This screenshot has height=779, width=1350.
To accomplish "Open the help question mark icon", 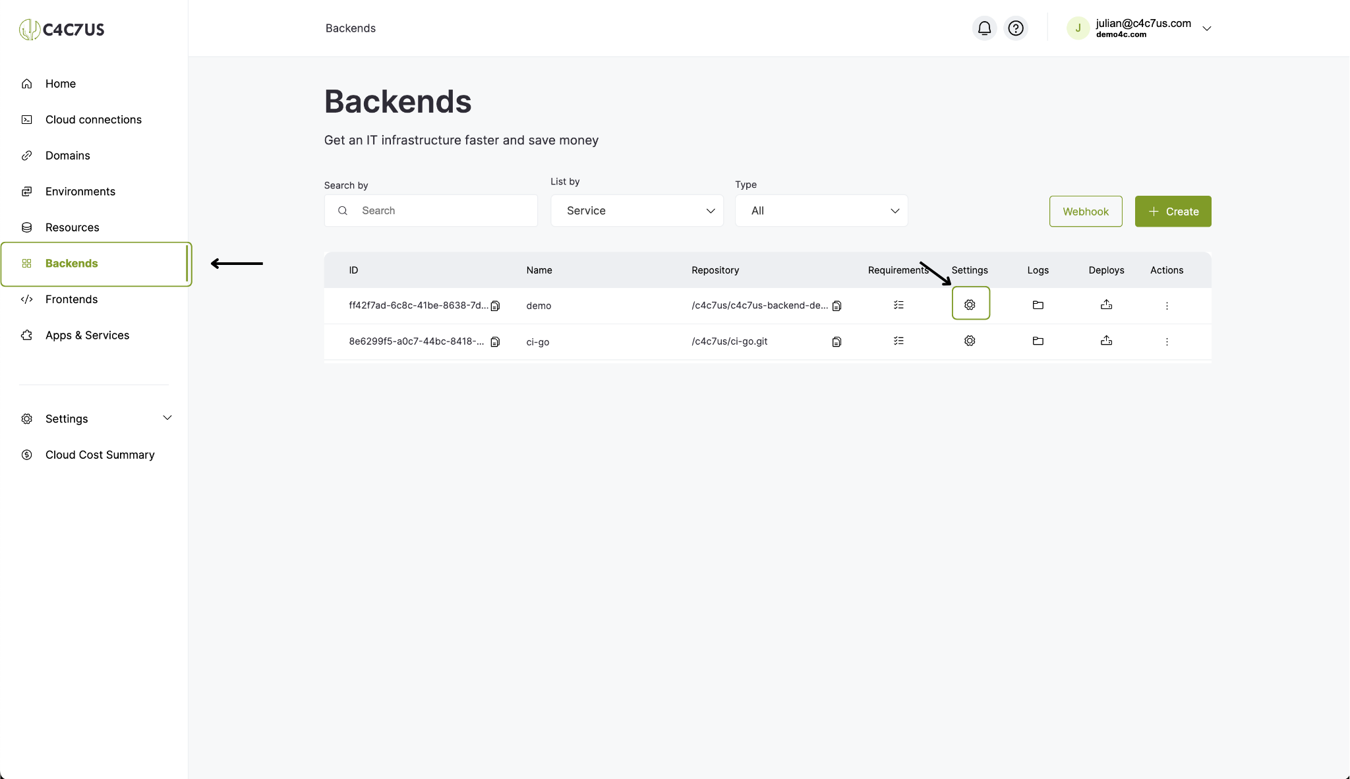I will (1016, 28).
